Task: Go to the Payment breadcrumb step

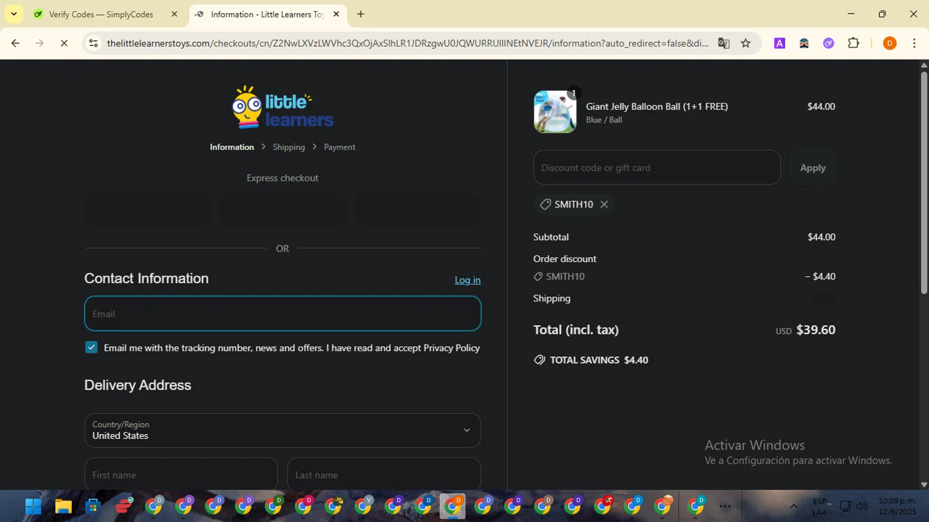Action: click(x=339, y=147)
